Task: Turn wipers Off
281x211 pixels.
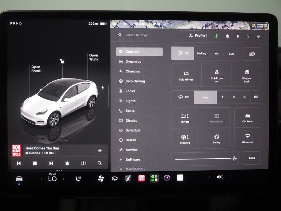Action: (183, 97)
